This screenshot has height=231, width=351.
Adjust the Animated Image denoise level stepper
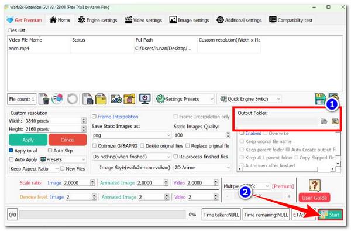click(x=167, y=197)
